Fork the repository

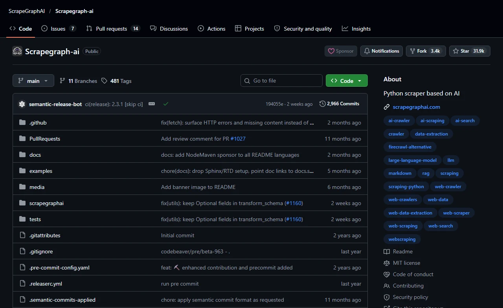pos(426,51)
